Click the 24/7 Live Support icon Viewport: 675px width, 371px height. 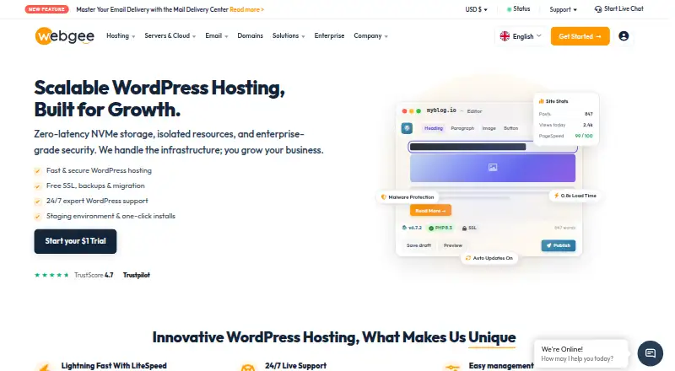248,368
